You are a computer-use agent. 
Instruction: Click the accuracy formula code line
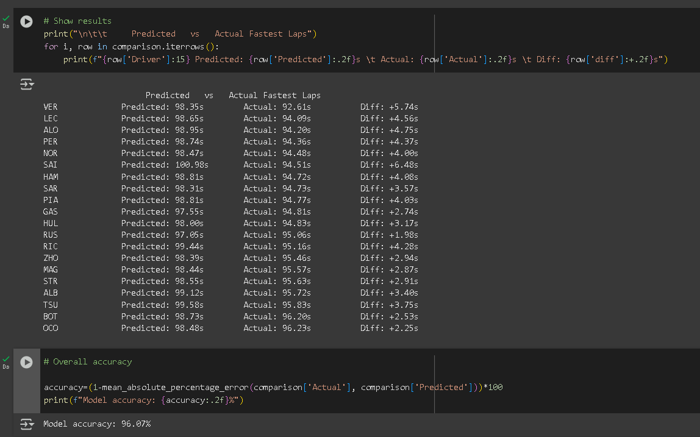pyautogui.click(x=244, y=386)
